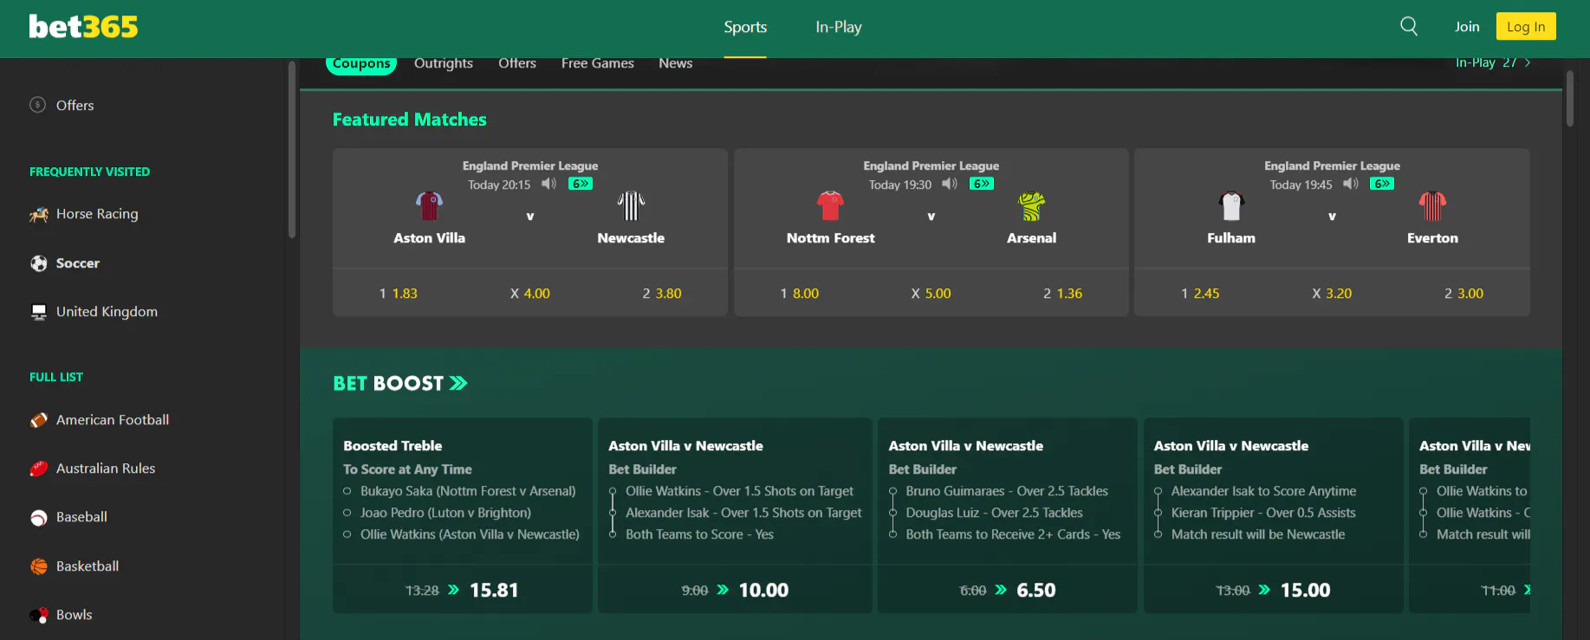
Task: Add Bet Builder boosted to 10.00
Action: [735, 590]
